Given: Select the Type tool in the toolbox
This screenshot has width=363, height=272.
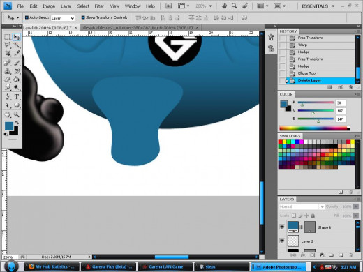Looking at the screenshot, I should click(17, 96).
